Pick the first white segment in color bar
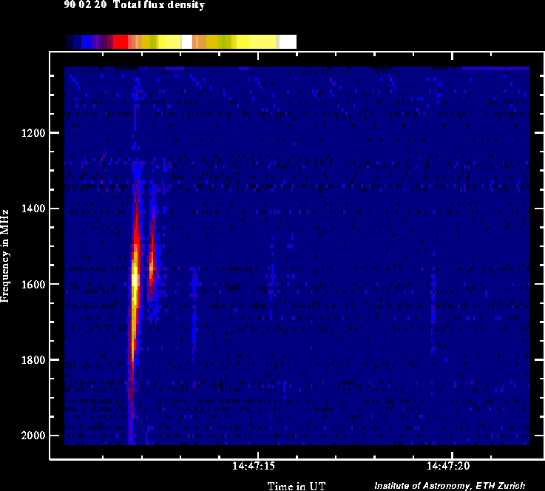 pos(187,41)
